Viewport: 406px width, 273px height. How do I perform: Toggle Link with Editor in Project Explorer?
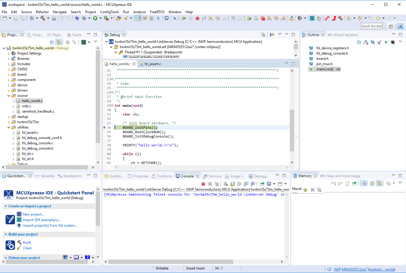pyautogui.click(x=59, y=42)
